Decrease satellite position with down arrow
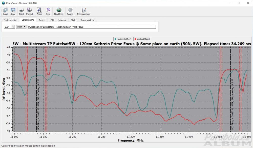Image resolution: width=253 pixels, height=148 pixels. click(13, 28)
